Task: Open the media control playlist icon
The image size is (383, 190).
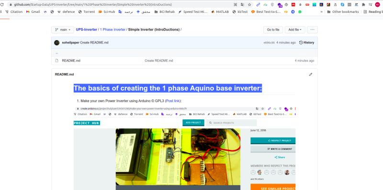Action: tap(371, 4)
